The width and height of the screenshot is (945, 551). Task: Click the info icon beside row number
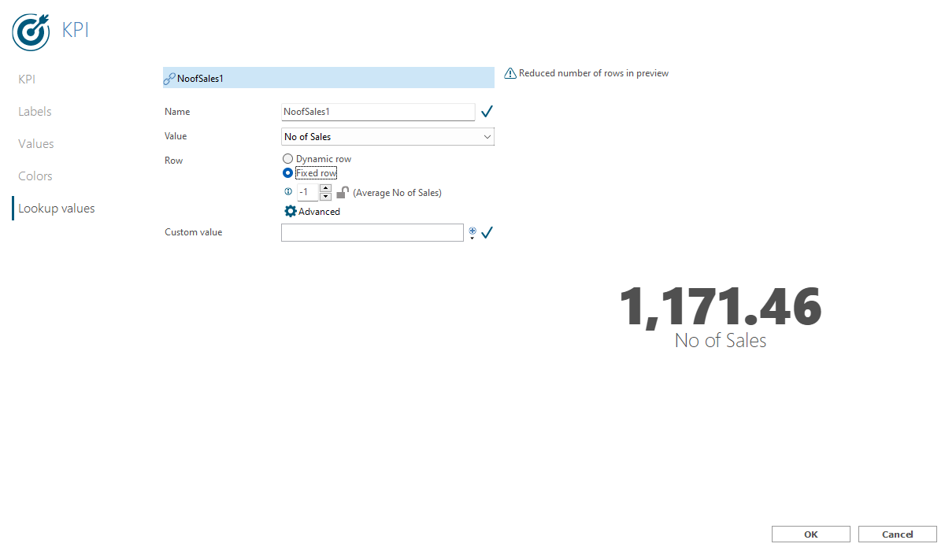pos(288,191)
